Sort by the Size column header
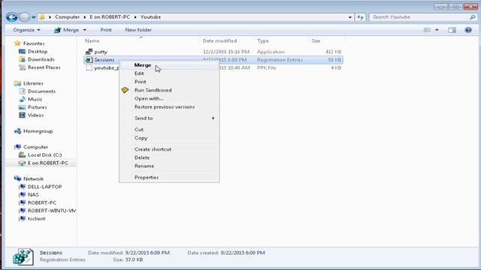This screenshot has height=270, width=481. [x=316, y=40]
